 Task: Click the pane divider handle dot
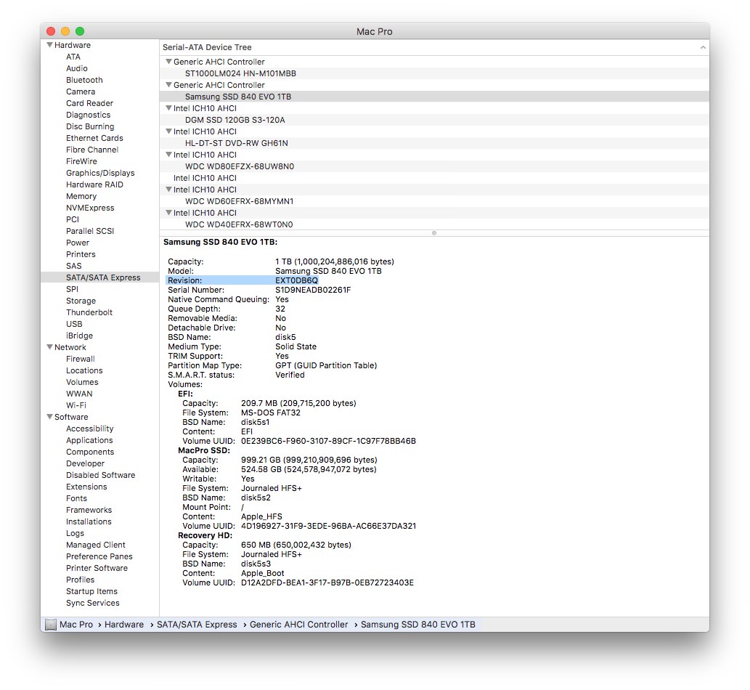pyautogui.click(x=434, y=233)
